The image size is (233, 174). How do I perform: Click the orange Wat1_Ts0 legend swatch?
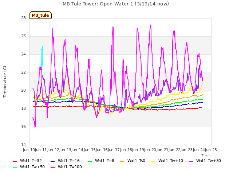point(122,161)
